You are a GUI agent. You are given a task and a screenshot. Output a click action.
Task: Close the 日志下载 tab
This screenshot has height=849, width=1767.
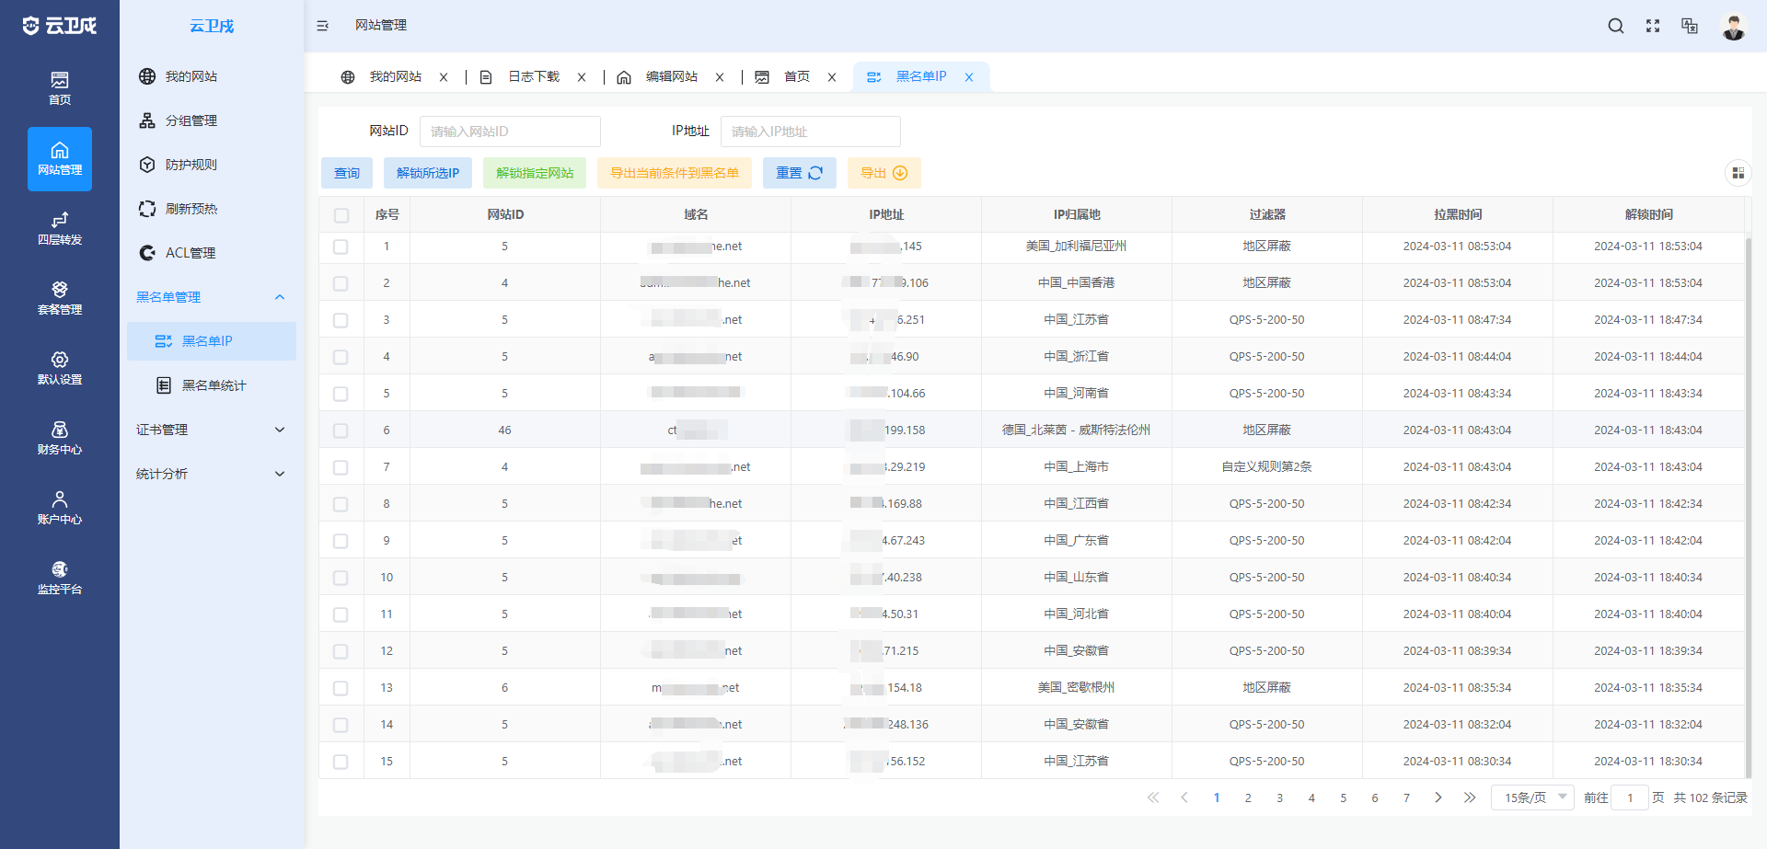[x=582, y=77]
